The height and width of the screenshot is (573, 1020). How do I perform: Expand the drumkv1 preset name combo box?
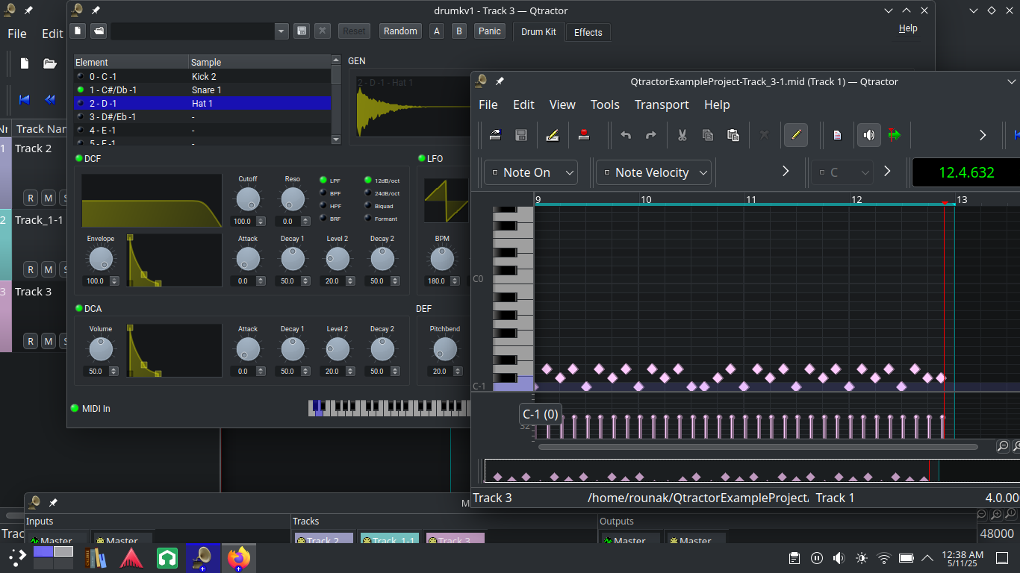click(282, 31)
